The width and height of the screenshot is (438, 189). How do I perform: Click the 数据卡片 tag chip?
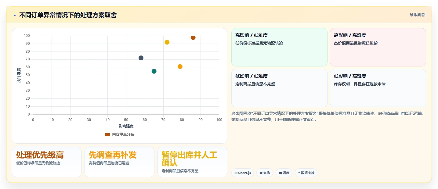click(x=306, y=173)
